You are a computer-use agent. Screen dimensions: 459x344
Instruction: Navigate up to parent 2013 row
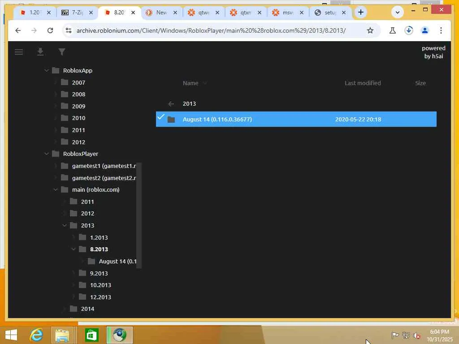pyautogui.click(x=296, y=104)
